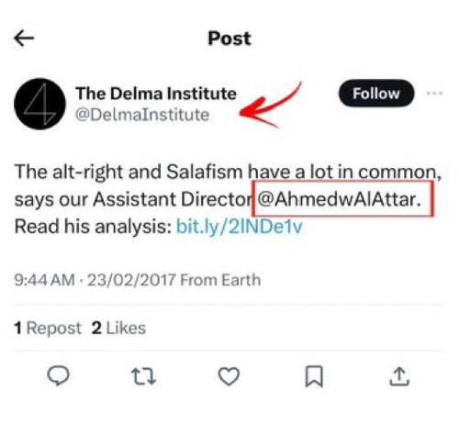Viewport: 459px width, 424px height.
Task: Like the post with heart icon
Action: 229,376
